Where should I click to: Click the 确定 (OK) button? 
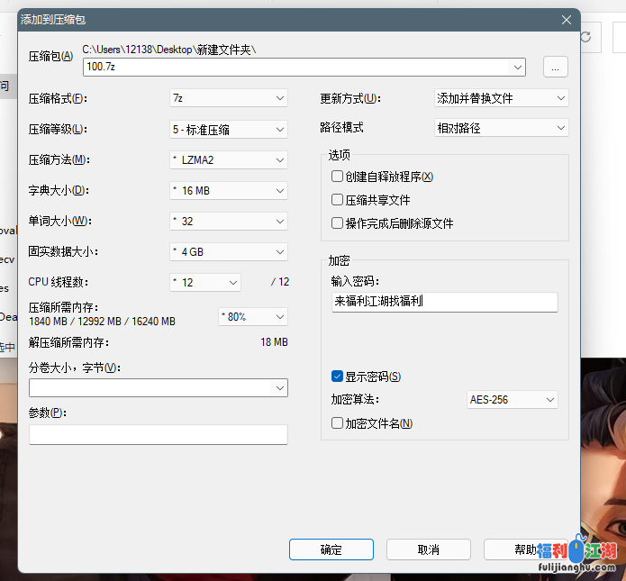(331, 549)
